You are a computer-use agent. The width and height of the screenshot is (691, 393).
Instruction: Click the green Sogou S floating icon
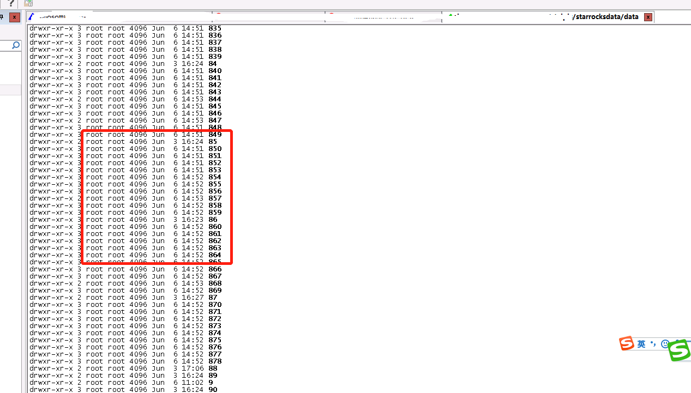pyautogui.click(x=680, y=350)
